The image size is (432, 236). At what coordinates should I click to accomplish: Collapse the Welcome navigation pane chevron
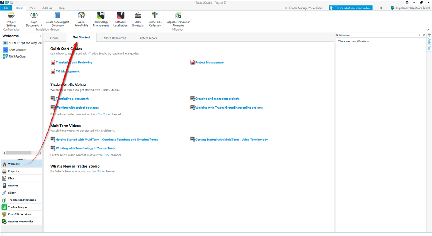pyautogui.click(x=40, y=36)
